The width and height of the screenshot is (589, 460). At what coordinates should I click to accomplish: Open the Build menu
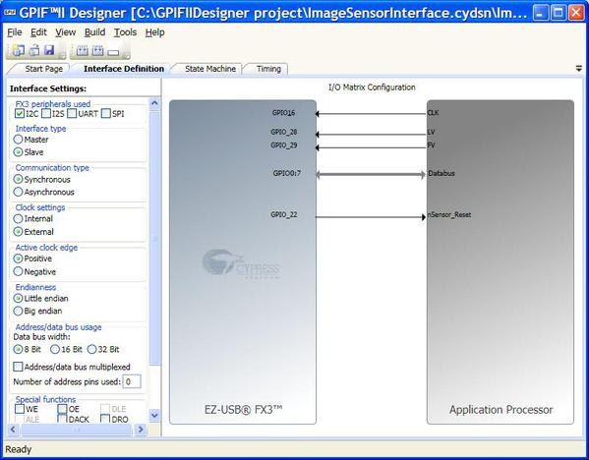point(94,32)
